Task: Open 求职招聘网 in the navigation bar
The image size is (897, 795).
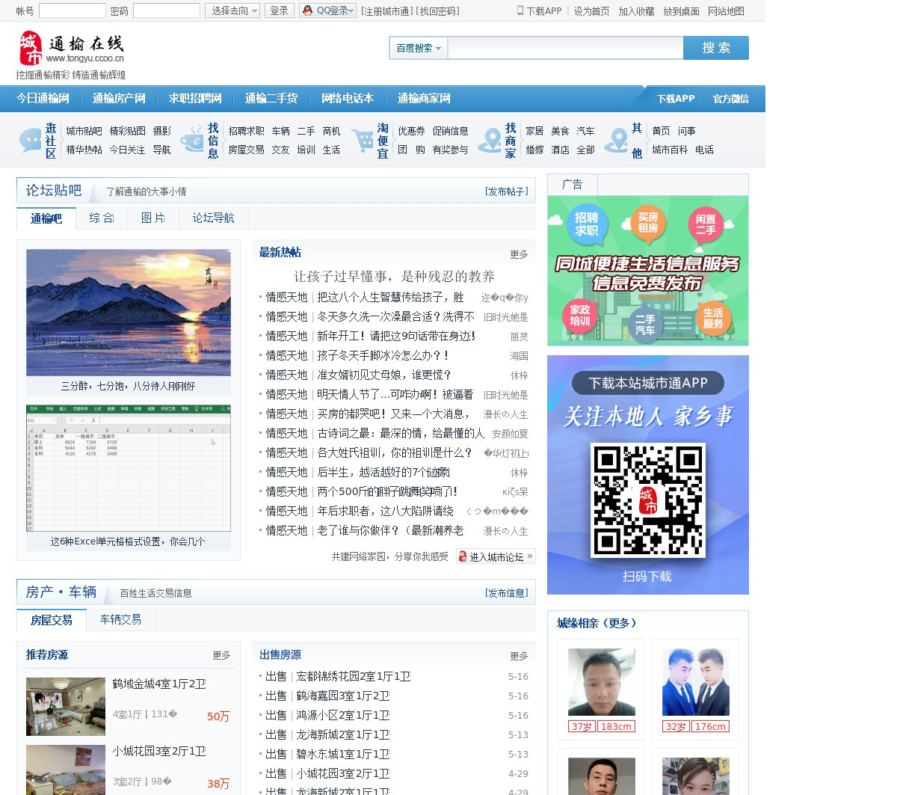Action: pos(195,98)
